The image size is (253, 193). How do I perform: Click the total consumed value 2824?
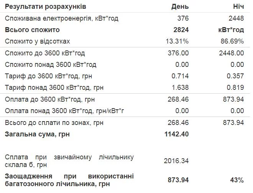coord(181,30)
